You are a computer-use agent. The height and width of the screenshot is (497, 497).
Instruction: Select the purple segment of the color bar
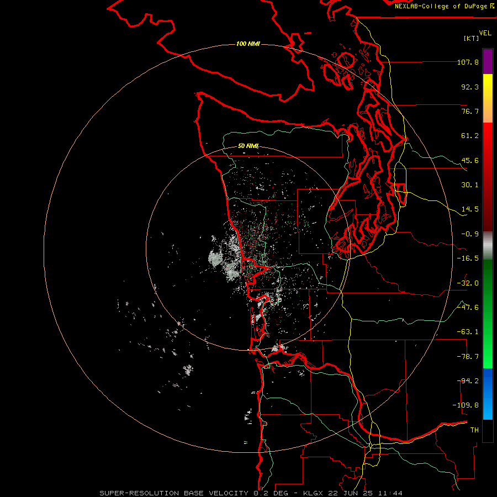(488, 61)
